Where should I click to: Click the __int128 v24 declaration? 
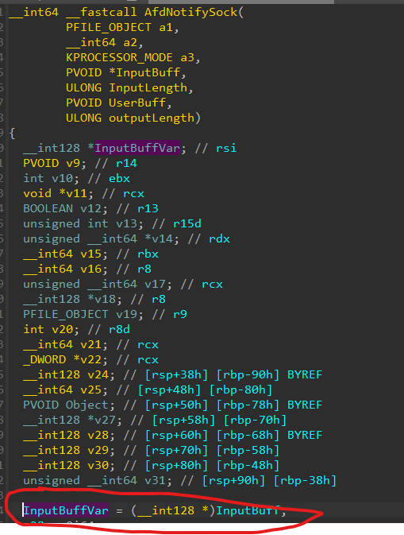pyautogui.click(x=69, y=374)
